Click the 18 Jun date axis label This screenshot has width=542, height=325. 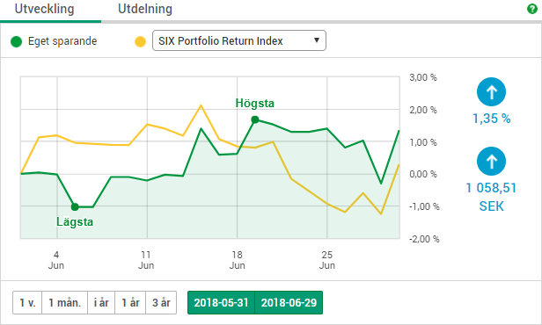(238, 260)
